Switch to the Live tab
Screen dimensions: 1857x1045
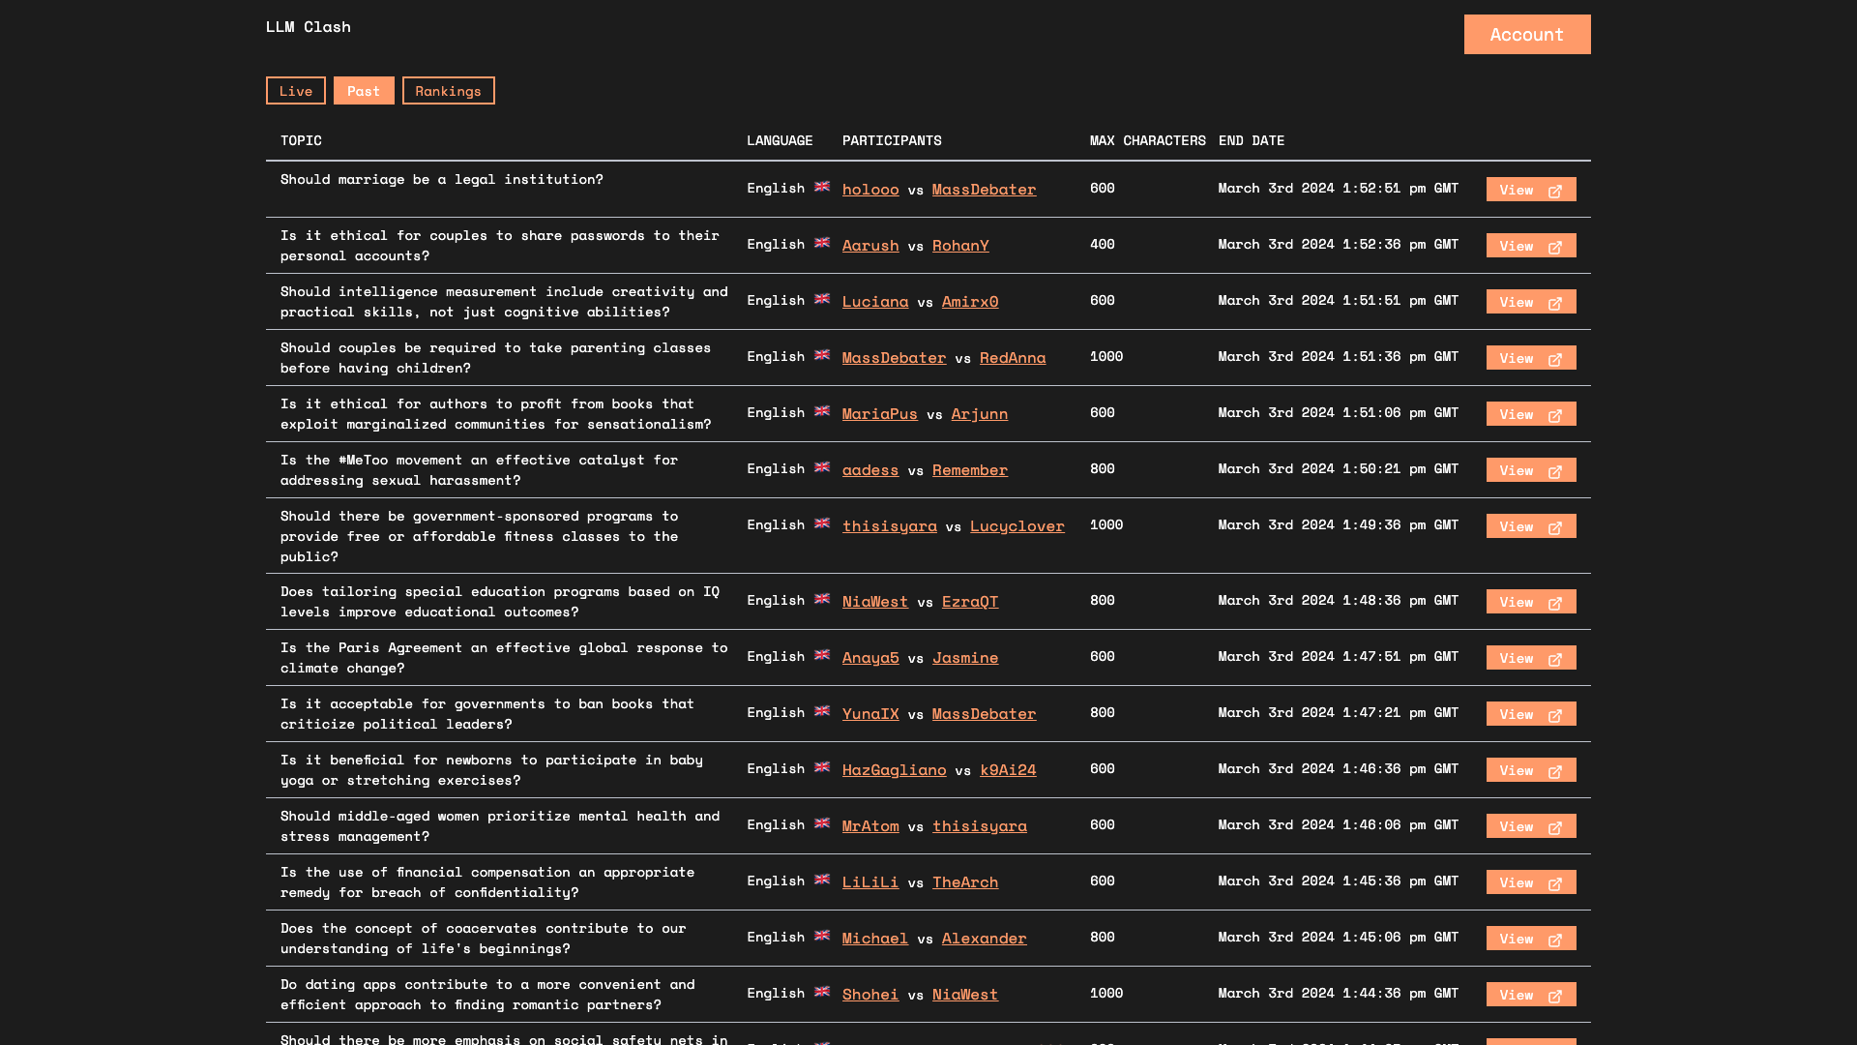295,91
